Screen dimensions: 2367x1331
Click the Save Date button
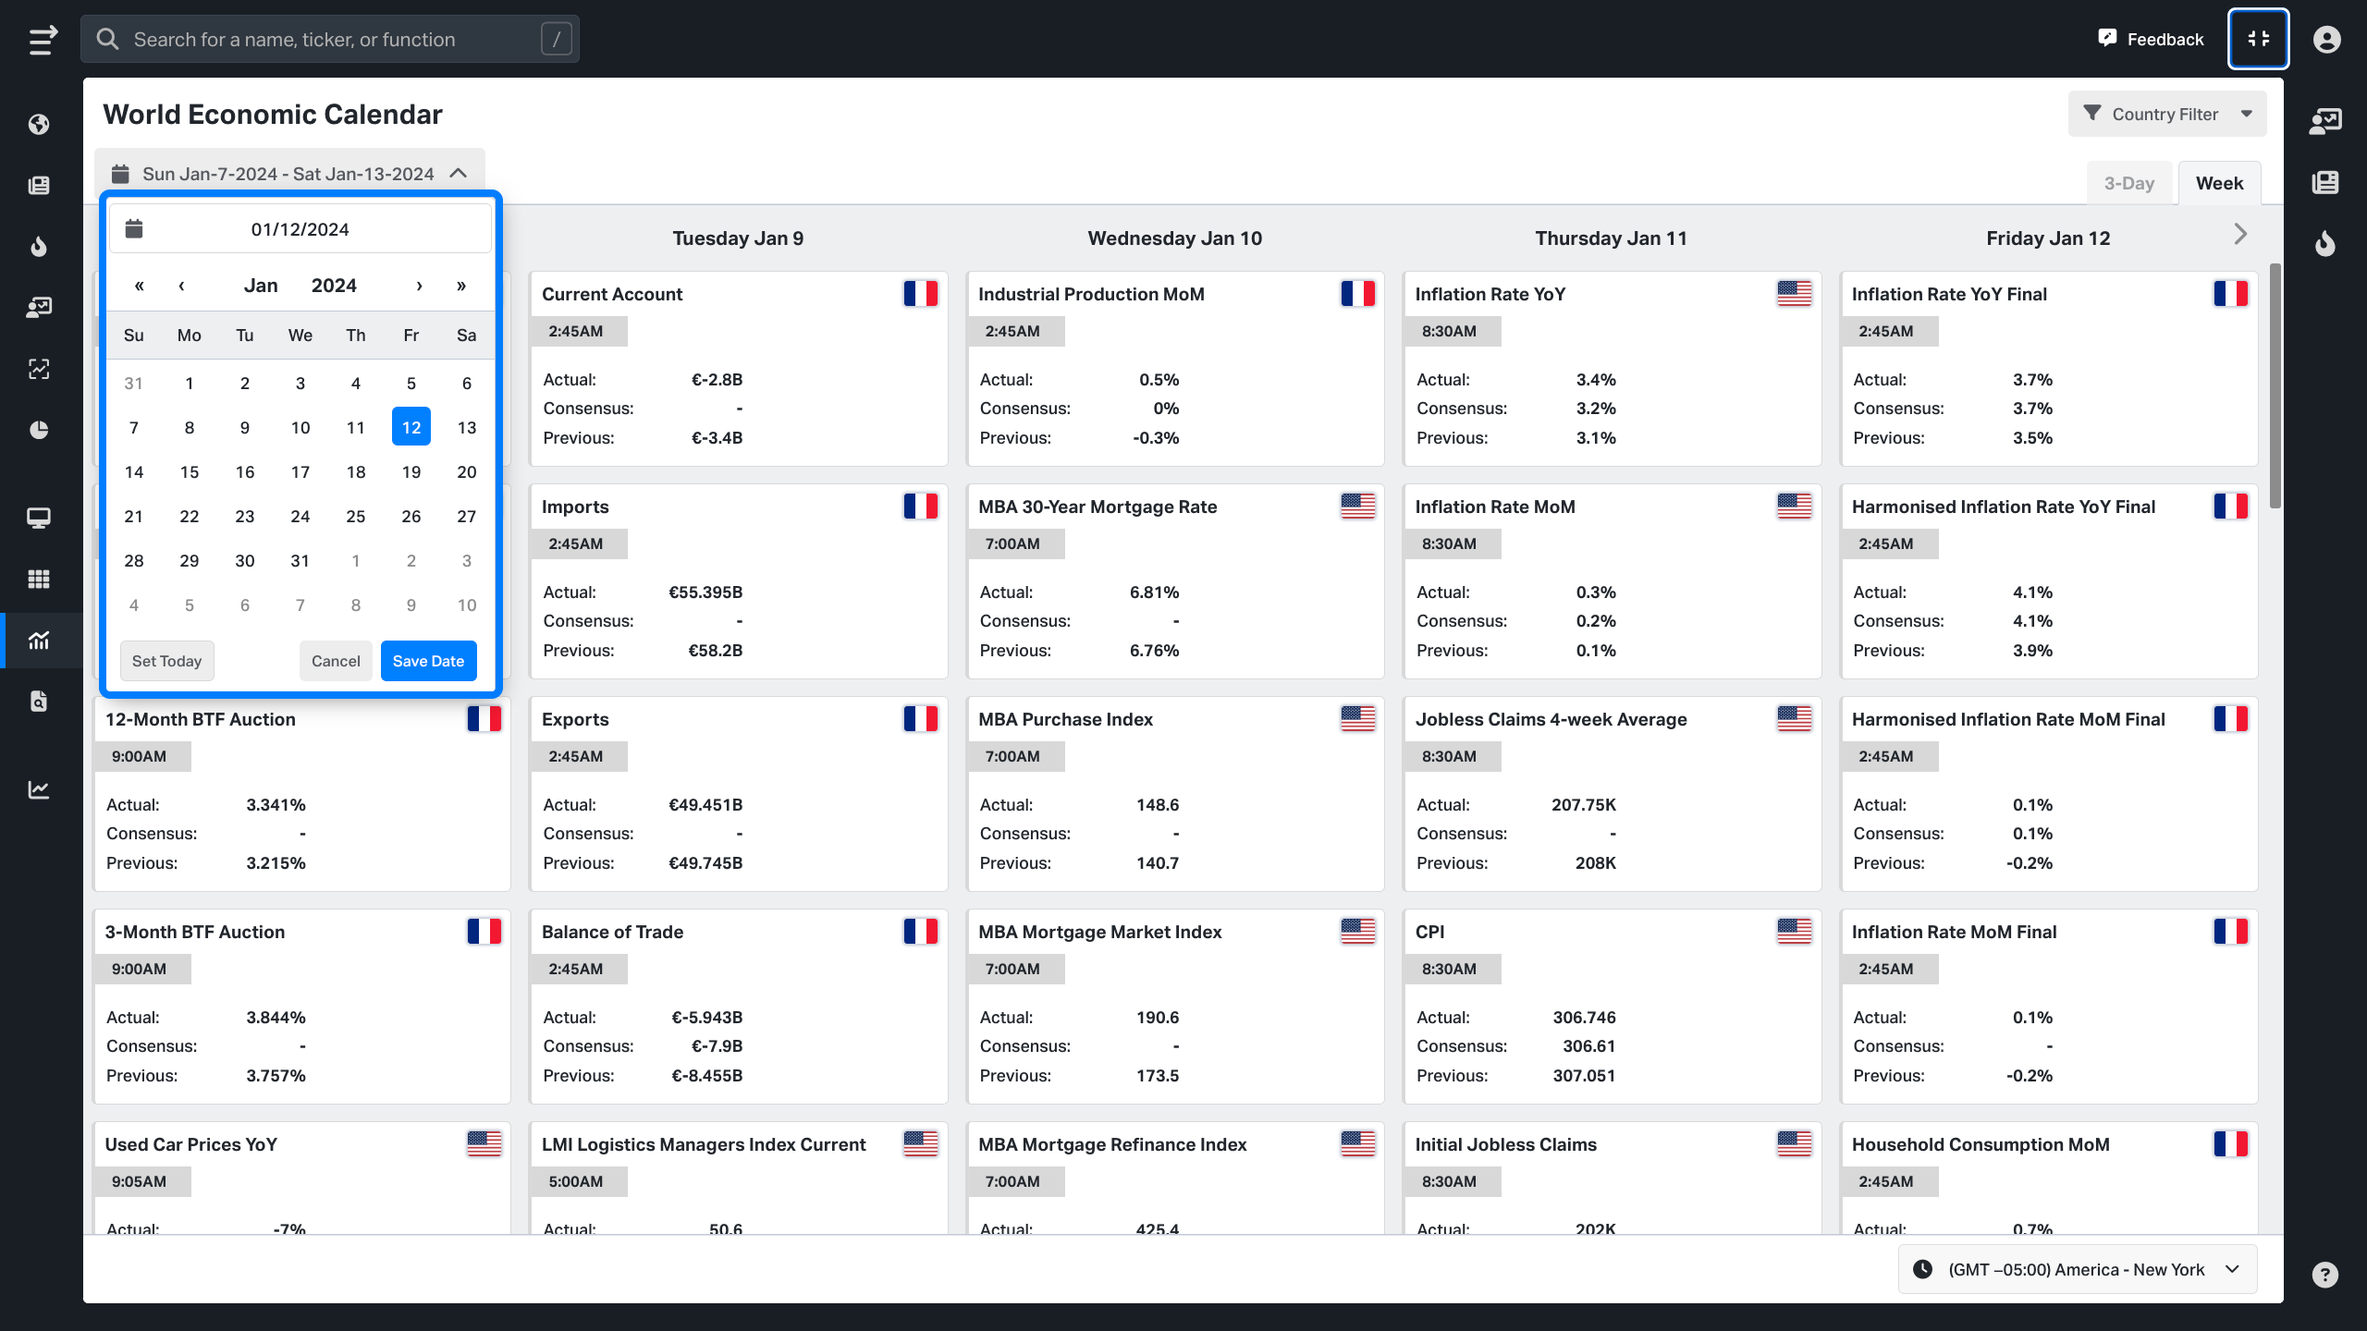[428, 661]
